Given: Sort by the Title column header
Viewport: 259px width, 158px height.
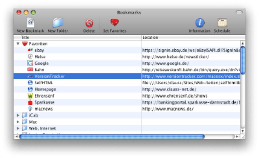Looking at the screenshot, I should pyautogui.click(x=77, y=38).
